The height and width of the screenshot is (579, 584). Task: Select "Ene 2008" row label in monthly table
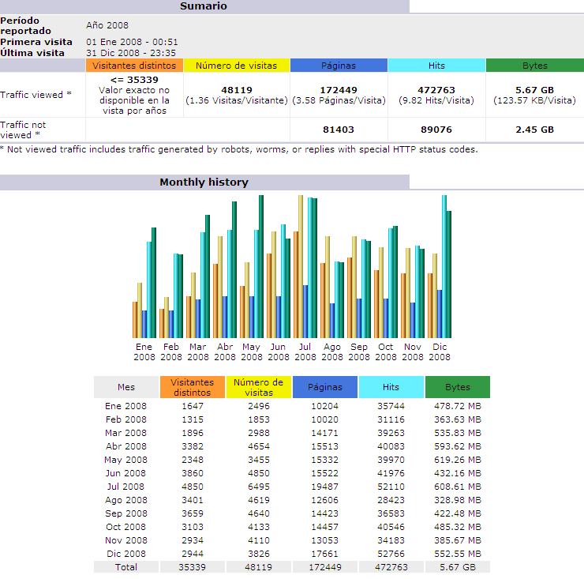pyautogui.click(x=126, y=406)
